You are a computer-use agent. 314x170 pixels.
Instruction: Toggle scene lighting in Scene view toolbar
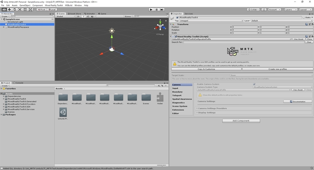(x=83, y=16)
